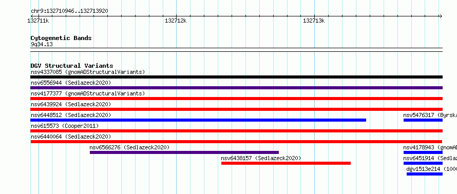457x194 pixels.
Task: Click the chr9:132710946..132713920 region label
Action: tap(69, 11)
